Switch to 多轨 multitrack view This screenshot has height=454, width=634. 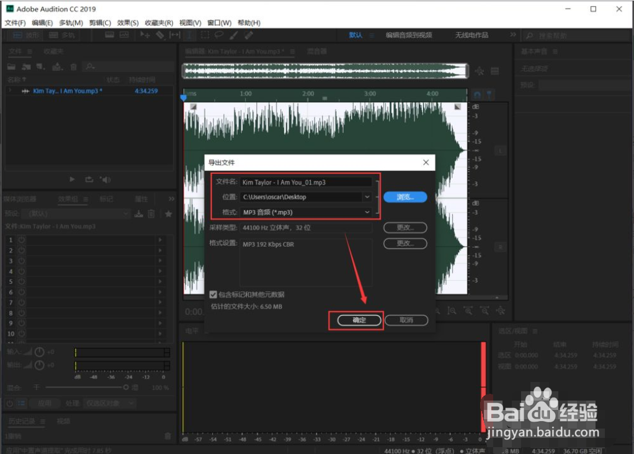pyautogui.click(x=62, y=35)
